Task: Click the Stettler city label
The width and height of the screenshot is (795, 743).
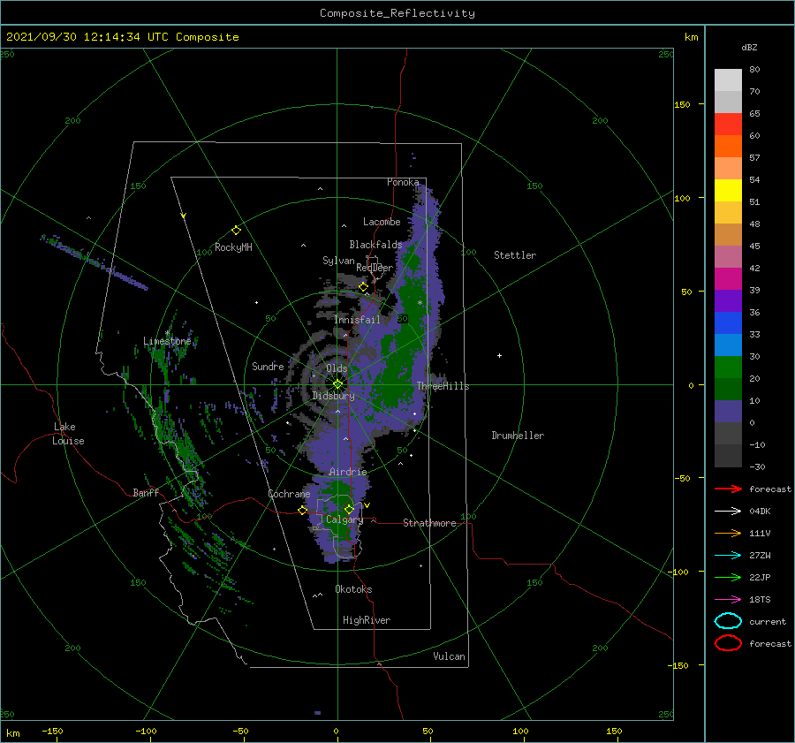Action: [x=515, y=255]
